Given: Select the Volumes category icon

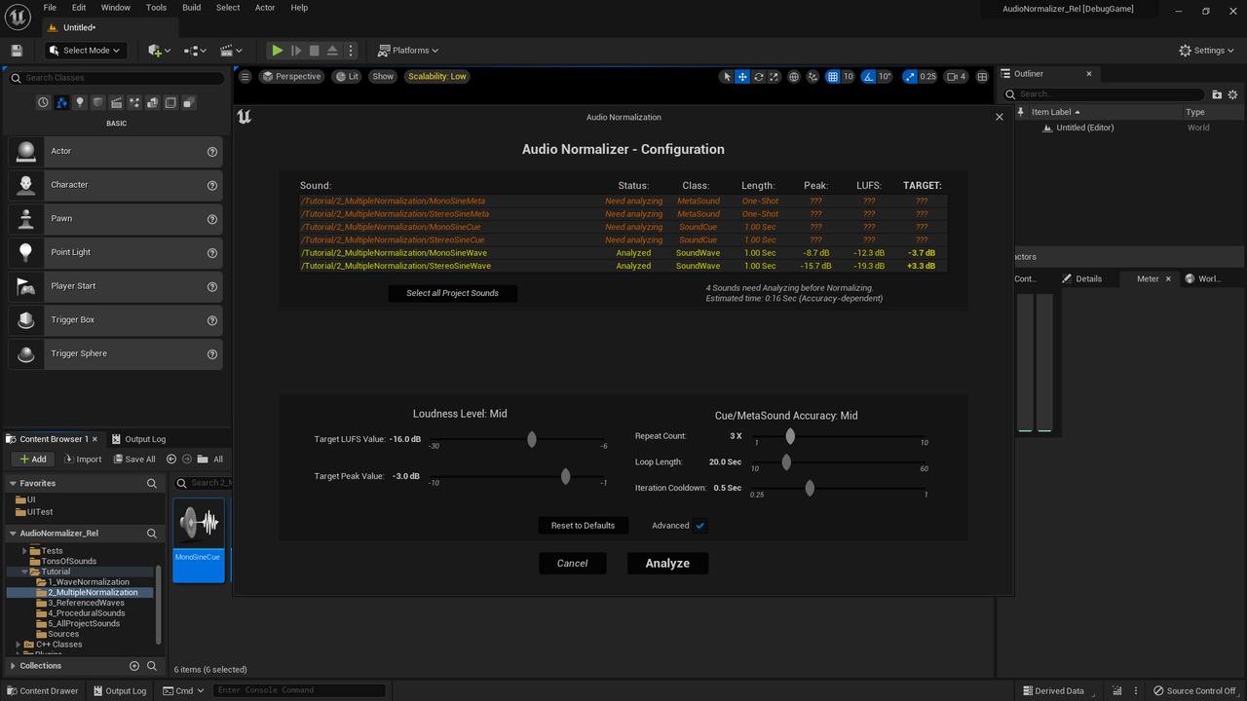Looking at the screenshot, I should click(x=170, y=102).
